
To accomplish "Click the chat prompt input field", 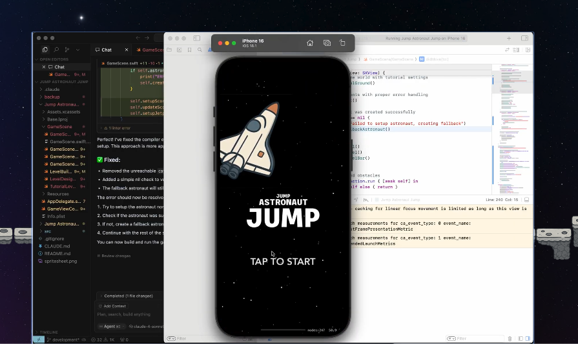I will click(129, 314).
